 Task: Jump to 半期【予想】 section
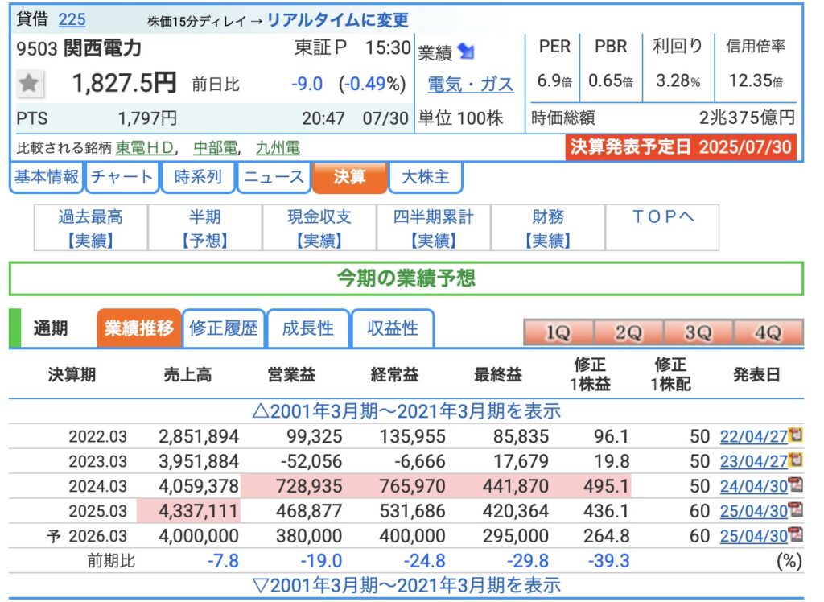click(205, 229)
